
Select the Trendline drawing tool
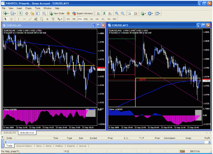point(30,19)
